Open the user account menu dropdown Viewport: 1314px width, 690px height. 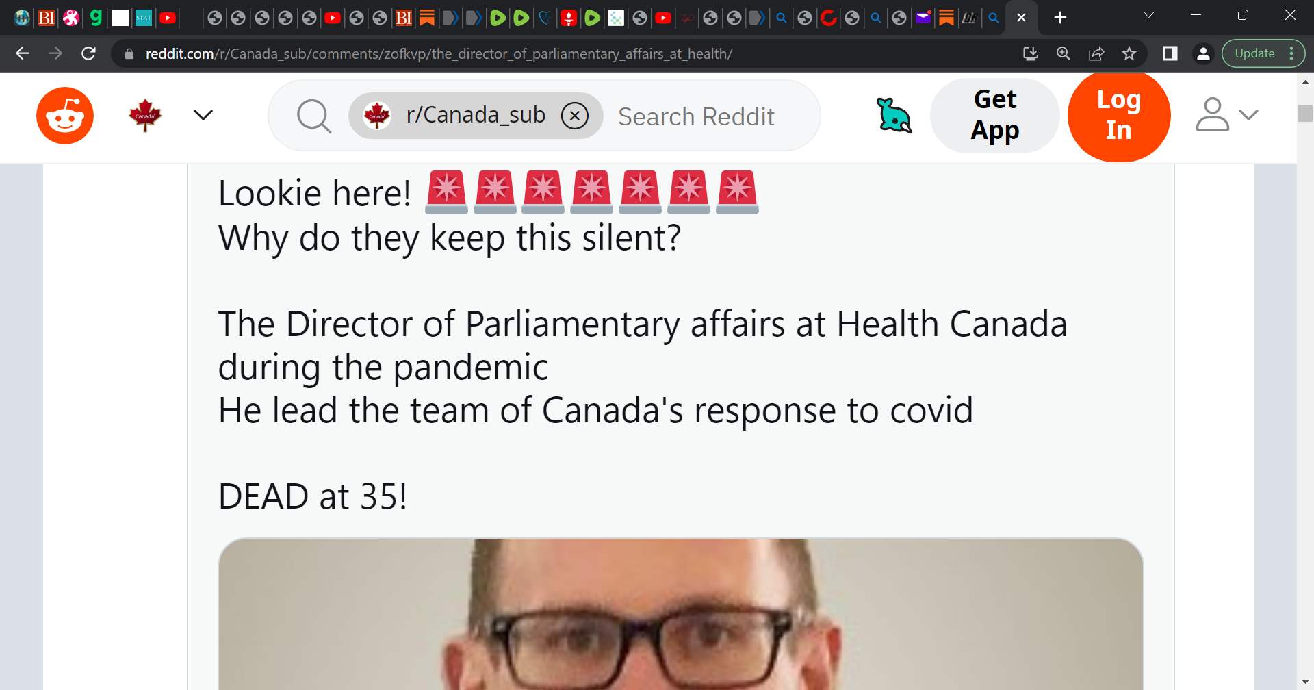[x=1227, y=115]
